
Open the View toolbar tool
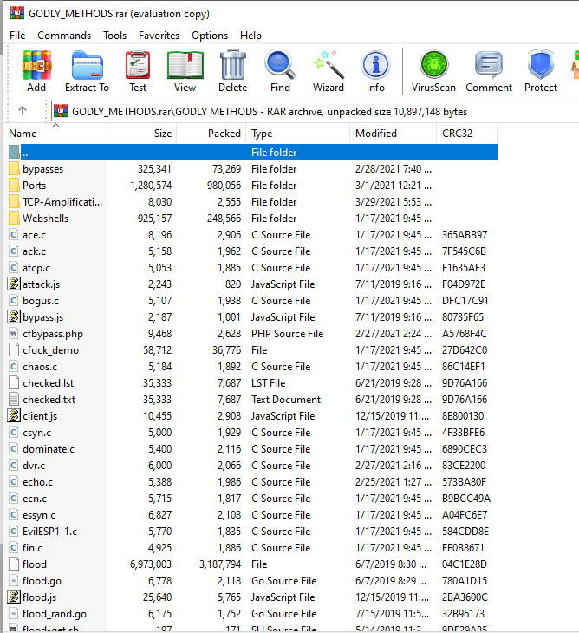click(x=185, y=71)
